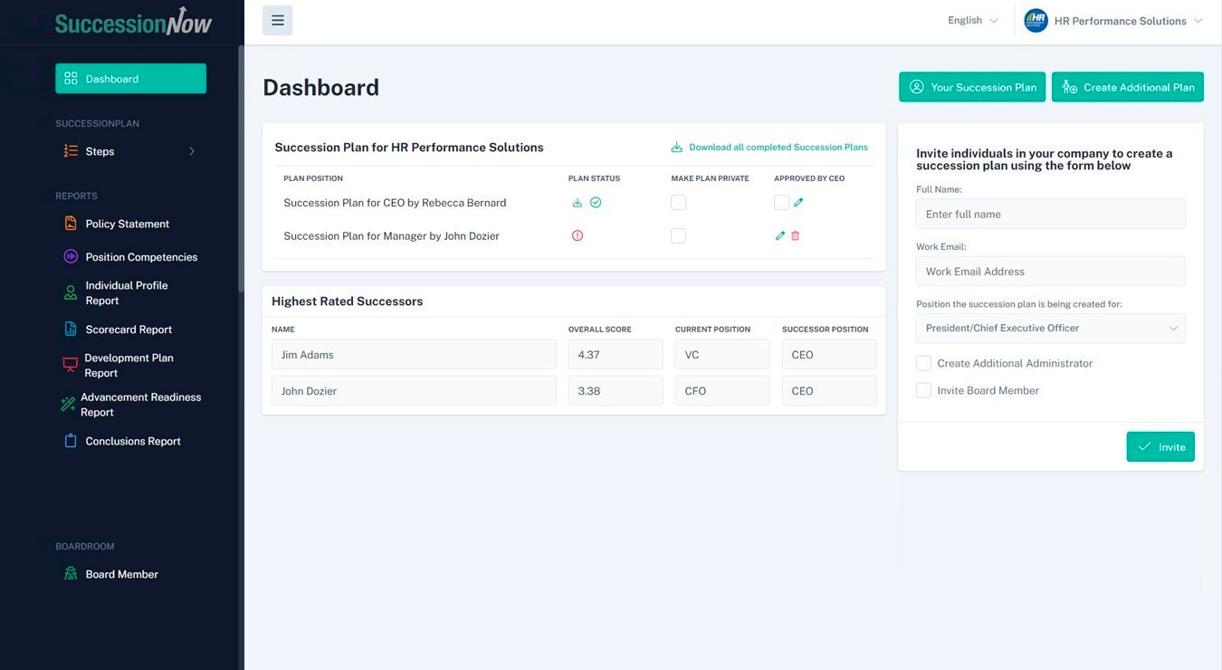Click the HR Performance Solutions logo avatar

1036,21
